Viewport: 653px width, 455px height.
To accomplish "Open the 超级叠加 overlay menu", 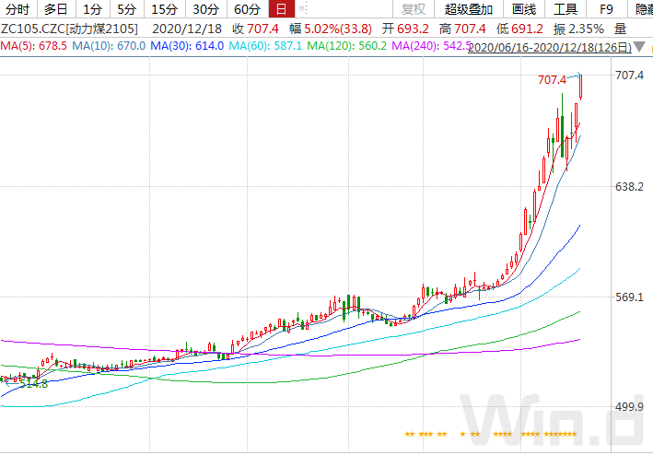I will (469, 8).
